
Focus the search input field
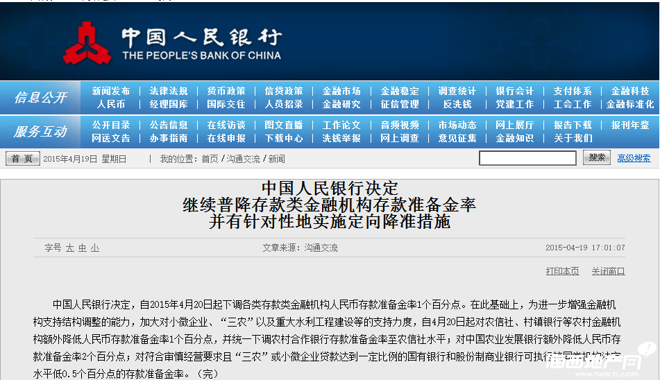point(527,158)
